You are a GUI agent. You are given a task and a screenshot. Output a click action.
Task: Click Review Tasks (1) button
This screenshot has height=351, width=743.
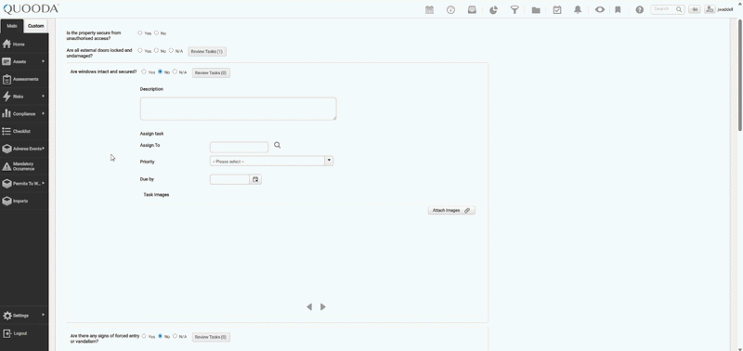(x=207, y=51)
